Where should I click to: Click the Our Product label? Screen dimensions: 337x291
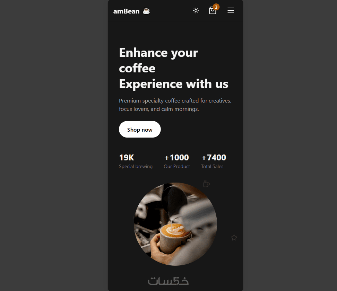(x=177, y=166)
